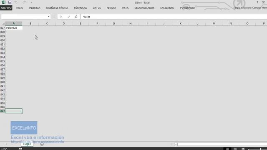The width and height of the screenshot is (267, 150).
Task: Open Ribbon Display Options icon
Action: tap(263, 2)
